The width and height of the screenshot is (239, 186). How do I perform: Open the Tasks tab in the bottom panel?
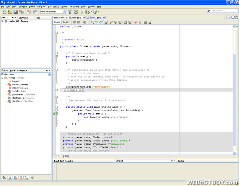(x=181, y=161)
